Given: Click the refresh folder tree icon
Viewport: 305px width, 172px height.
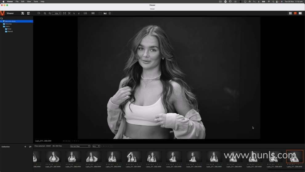Looking at the screenshot, I should (2, 18).
